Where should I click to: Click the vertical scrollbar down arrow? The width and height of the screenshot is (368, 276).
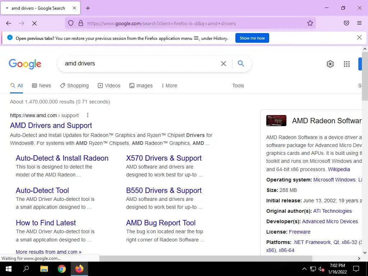tap(365, 253)
